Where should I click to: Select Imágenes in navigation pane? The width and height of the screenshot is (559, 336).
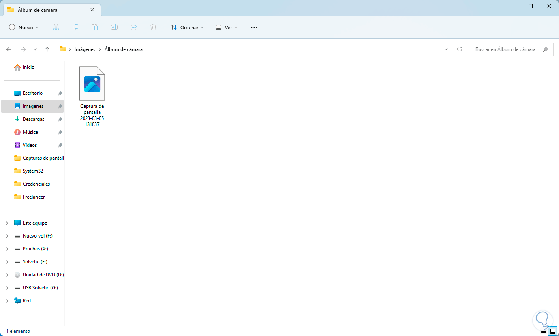coord(32,106)
